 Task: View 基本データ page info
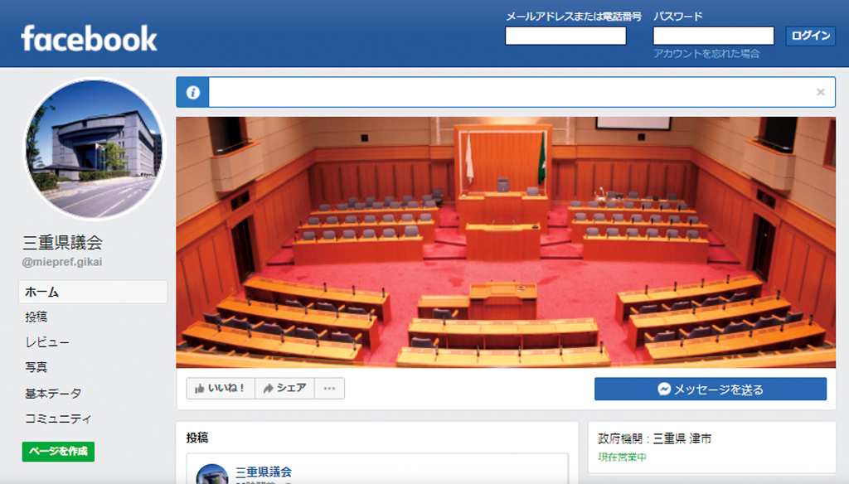click(x=53, y=393)
